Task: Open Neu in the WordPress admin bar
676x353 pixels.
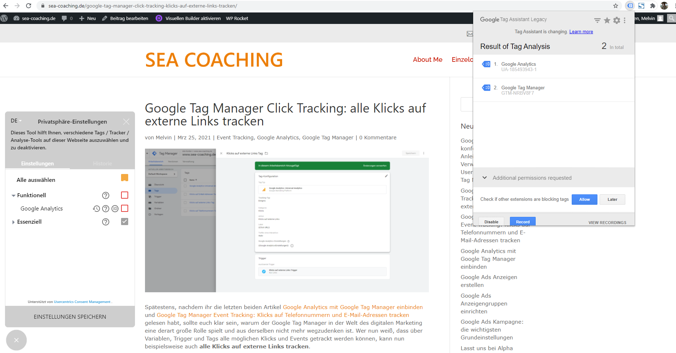Action: point(87,18)
